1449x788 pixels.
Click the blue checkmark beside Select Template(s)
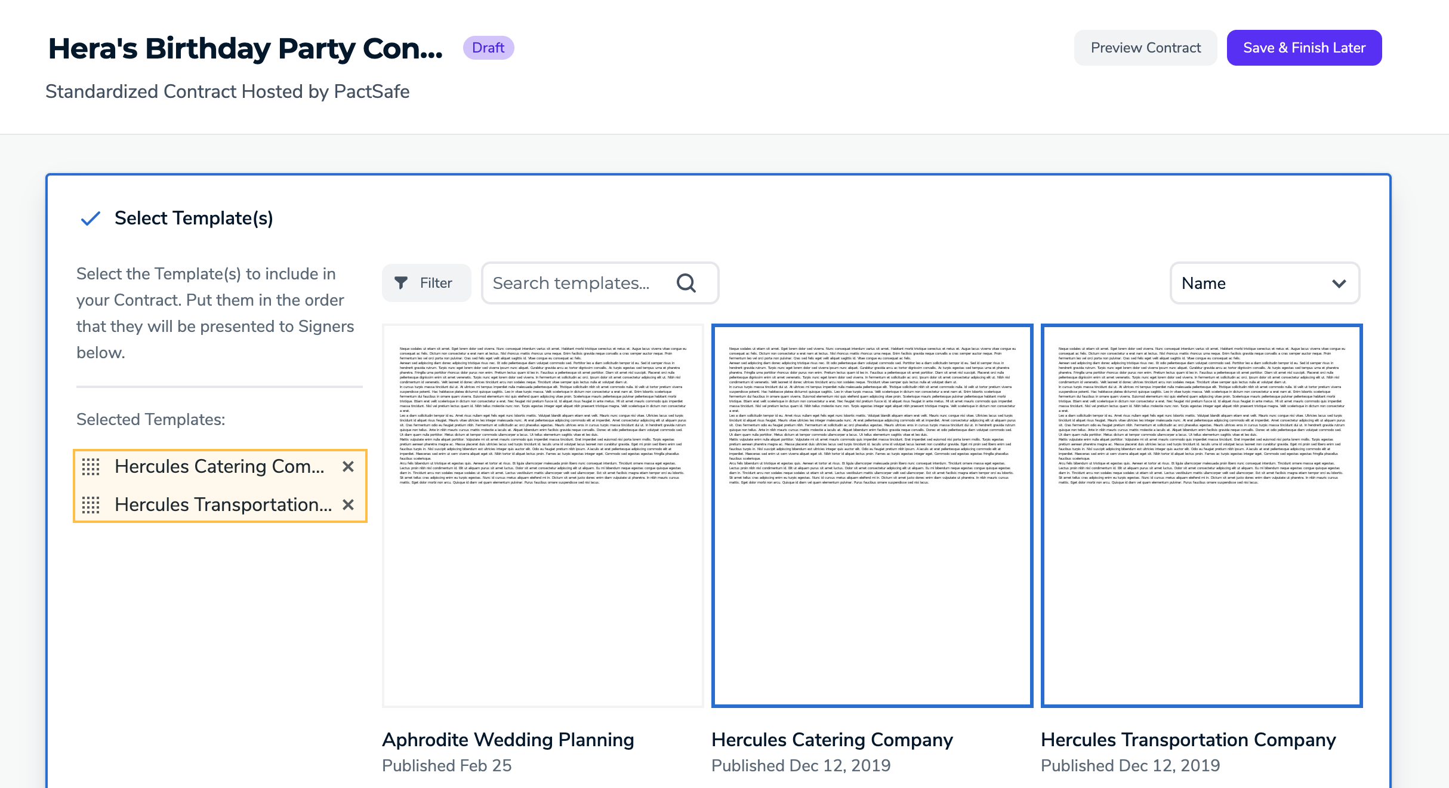click(90, 218)
